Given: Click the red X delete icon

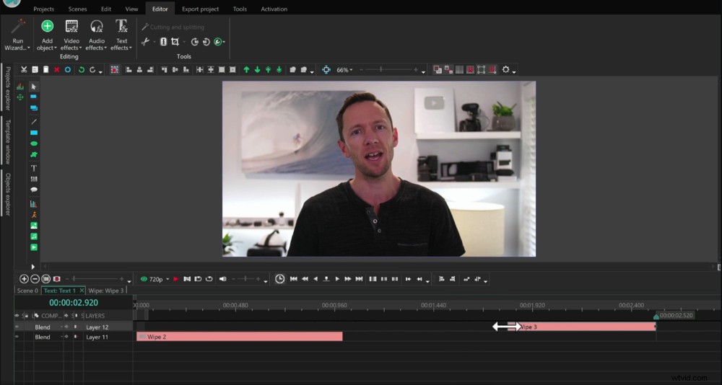Looking at the screenshot, I should tap(56, 70).
